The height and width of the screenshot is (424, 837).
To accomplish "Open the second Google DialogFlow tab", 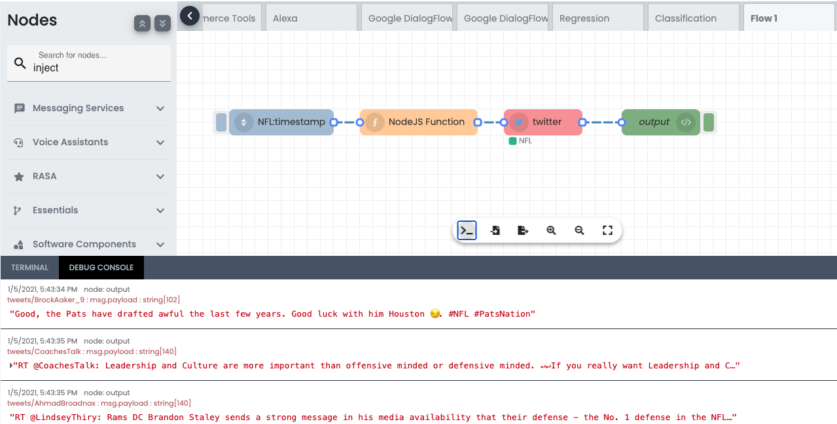I will click(x=503, y=18).
